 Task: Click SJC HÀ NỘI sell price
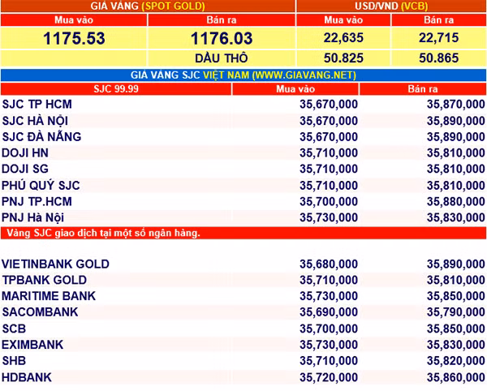(455, 121)
